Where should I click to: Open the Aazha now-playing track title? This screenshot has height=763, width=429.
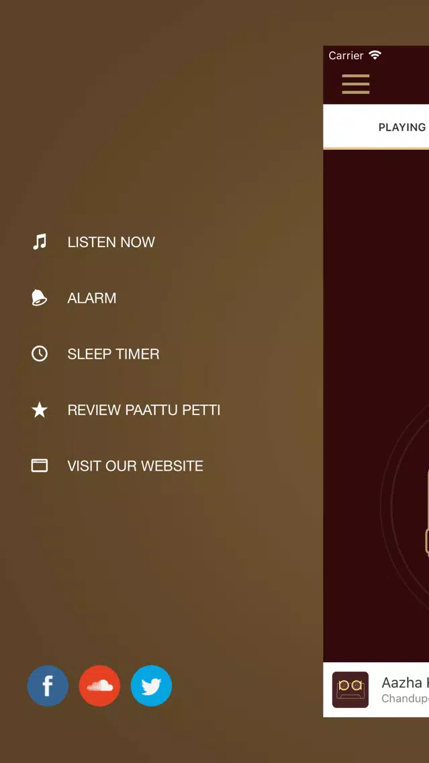click(405, 682)
